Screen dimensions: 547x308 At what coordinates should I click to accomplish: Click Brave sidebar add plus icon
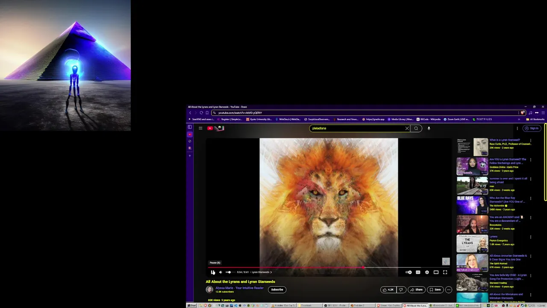tap(190, 155)
